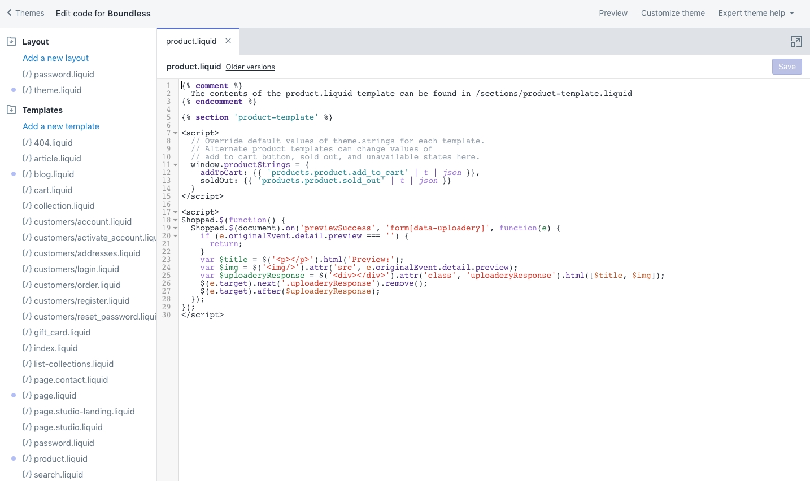Image resolution: width=810 pixels, height=481 pixels.
Task: Open theme.liquid layout file
Action: click(57, 90)
